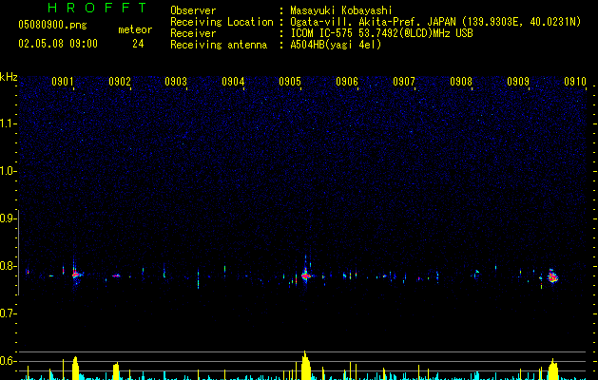Click the 0908 time marker
Viewport: 598px width, 380px height.
[461, 82]
